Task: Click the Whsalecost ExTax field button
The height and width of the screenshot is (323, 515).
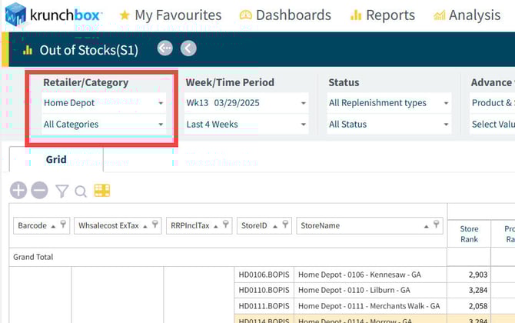Action: coord(118,226)
